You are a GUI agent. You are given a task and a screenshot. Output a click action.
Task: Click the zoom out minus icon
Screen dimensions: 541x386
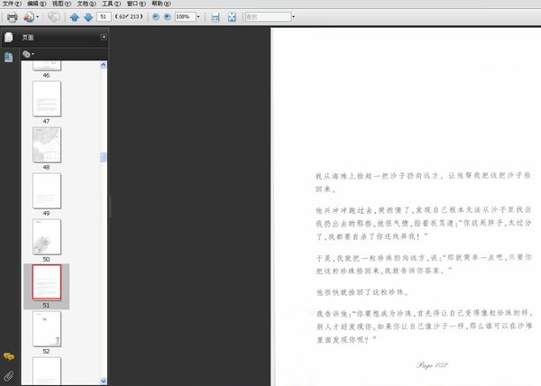(x=156, y=16)
